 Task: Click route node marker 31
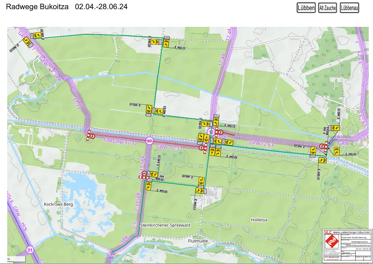click(x=30, y=250)
